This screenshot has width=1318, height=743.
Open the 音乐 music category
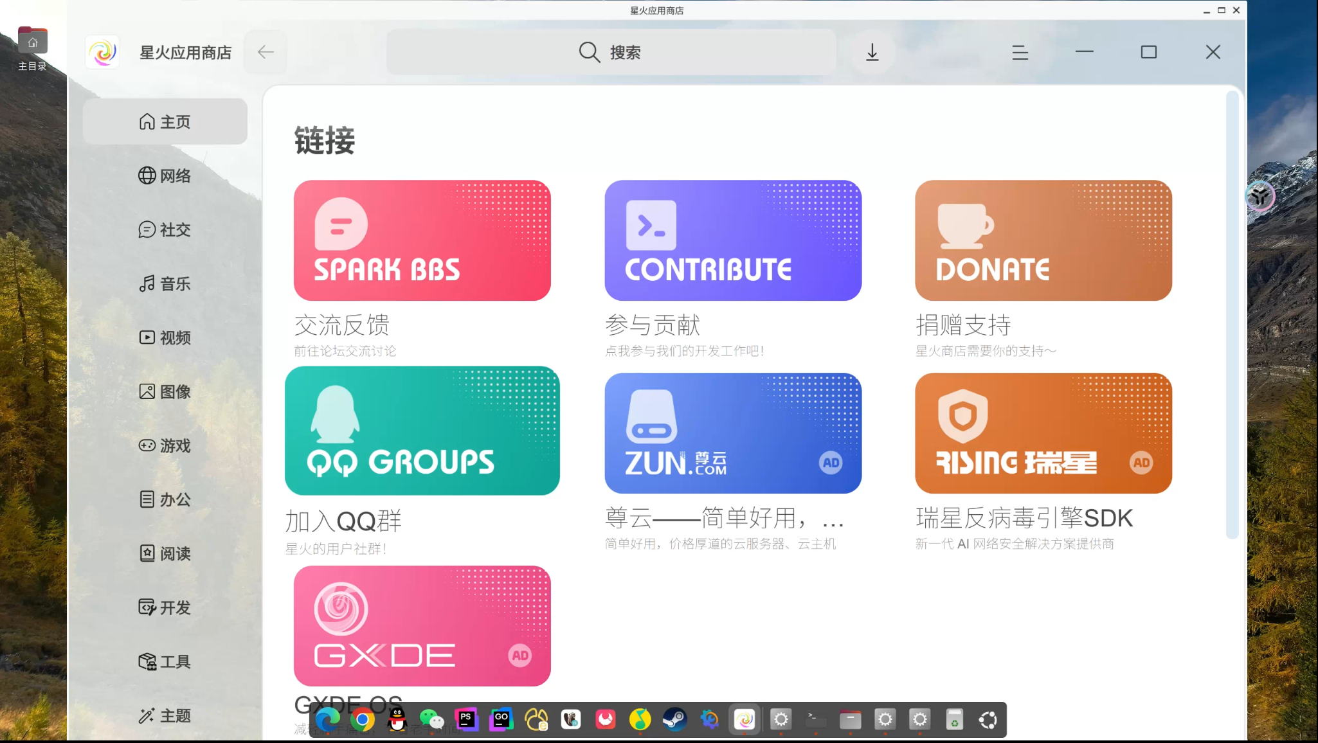165,283
